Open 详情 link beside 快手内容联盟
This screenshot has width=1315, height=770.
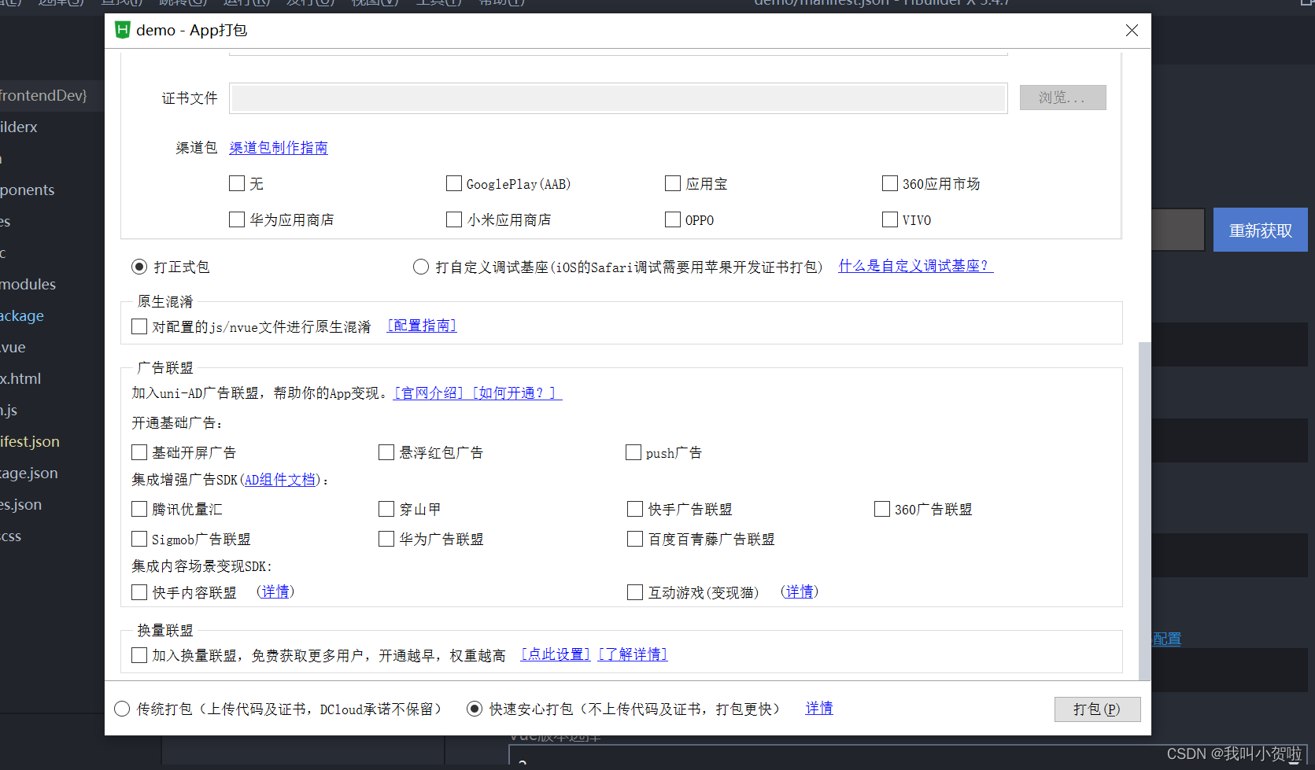[275, 591]
